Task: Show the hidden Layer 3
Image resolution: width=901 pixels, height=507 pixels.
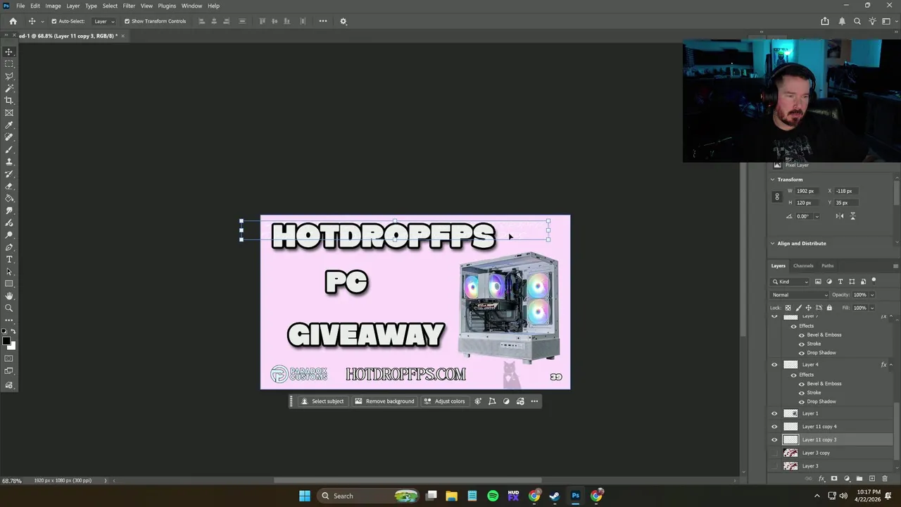Action: click(774, 466)
